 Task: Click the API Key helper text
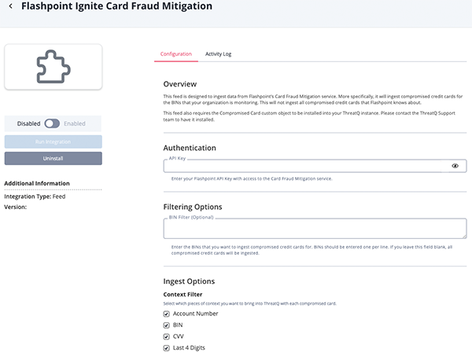[x=252, y=178]
